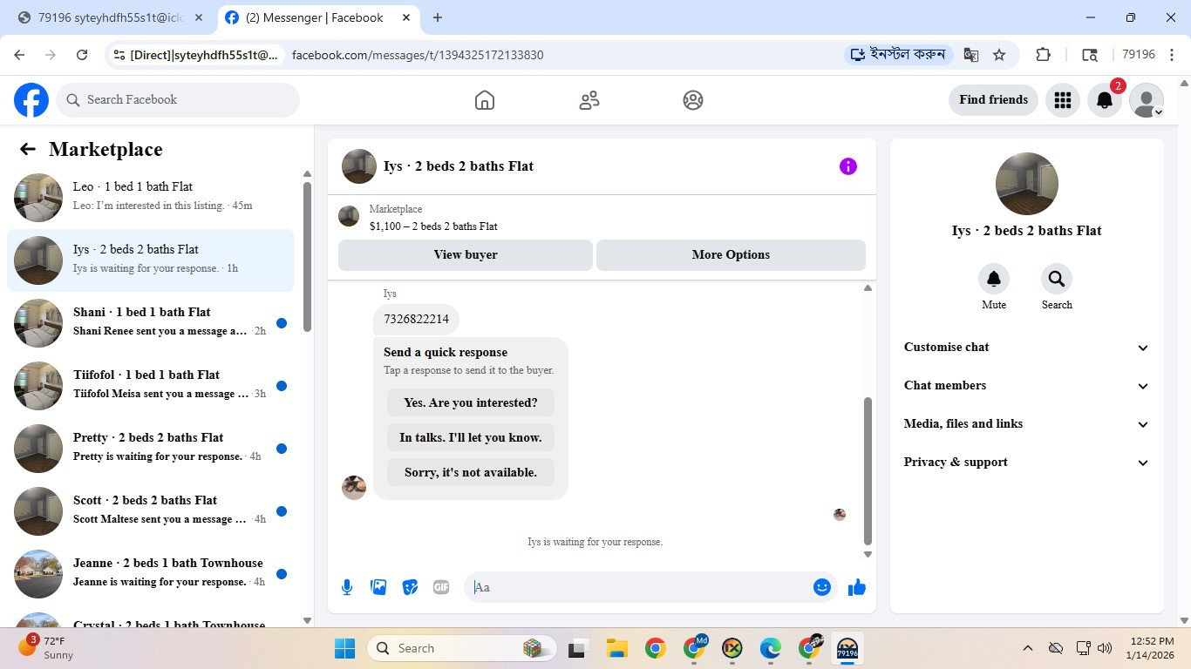Focus the Aa message input field
The width and height of the screenshot is (1191, 669).
coord(641,587)
